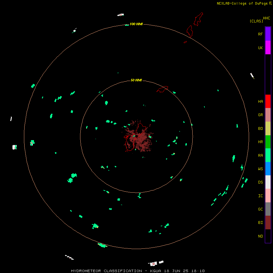This screenshot has width=273, height=273.
Task: Click the HHC product label
Action: pyautogui.click(x=267, y=18)
